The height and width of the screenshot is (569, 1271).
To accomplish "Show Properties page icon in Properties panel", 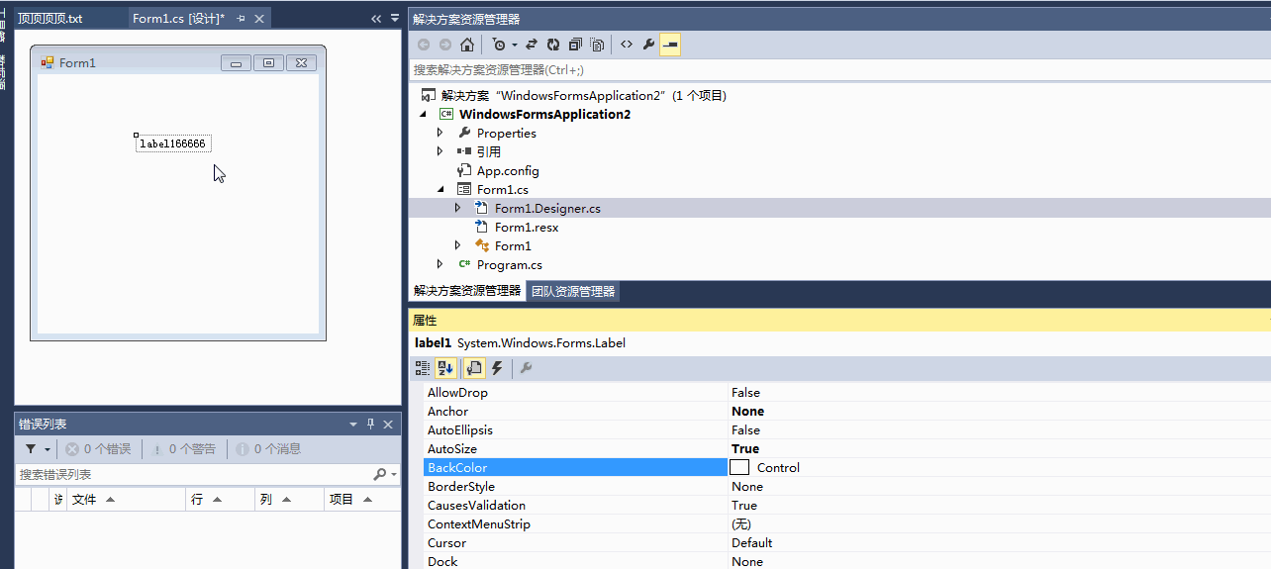I will pyautogui.click(x=474, y=368).
